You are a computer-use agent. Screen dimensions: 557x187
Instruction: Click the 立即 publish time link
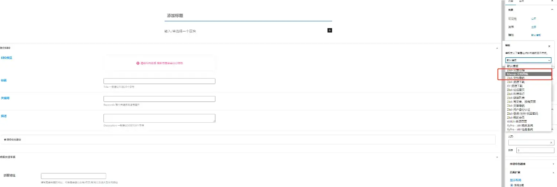pos(534,27)
